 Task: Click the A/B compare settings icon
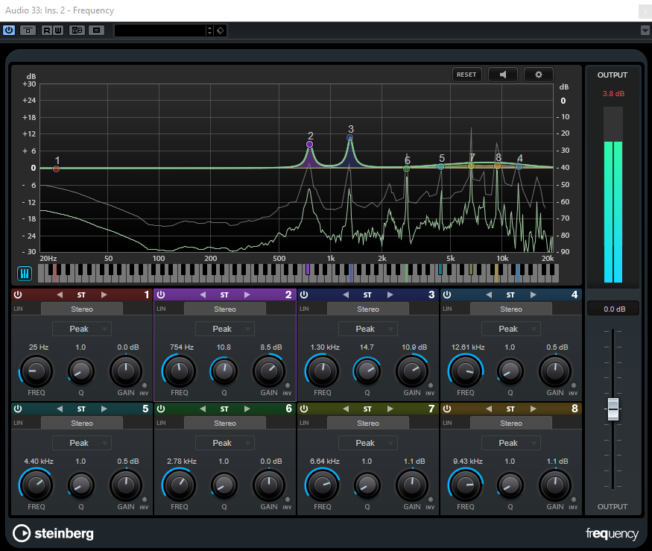pyautogui.click(x=77, y=31)
